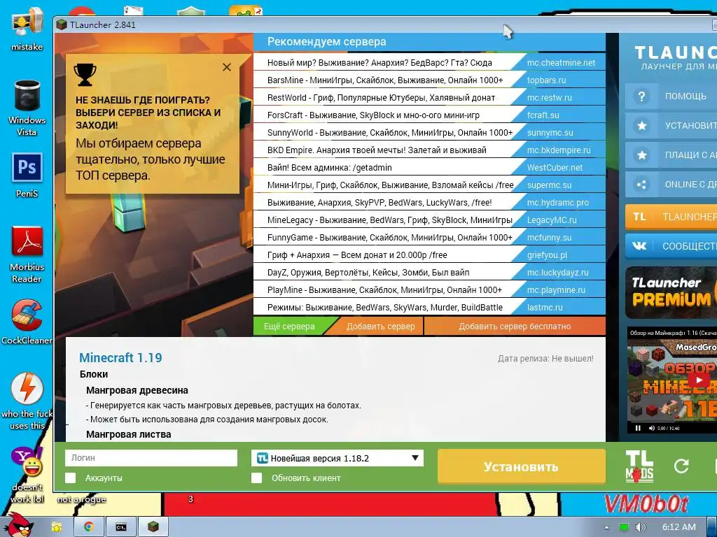Open the yellow folder taskbar icon
Image resolution: width=717 pixels, height=537 pixels.
57,527
